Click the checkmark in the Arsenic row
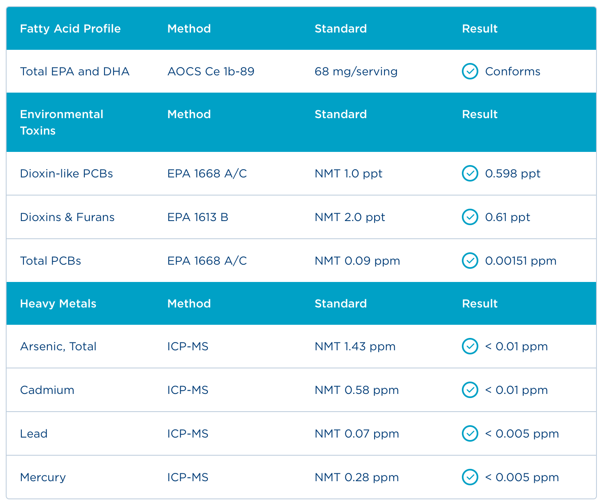Viewport: 601px width, 503px height. pyautogui.click(x=470, y=346)
